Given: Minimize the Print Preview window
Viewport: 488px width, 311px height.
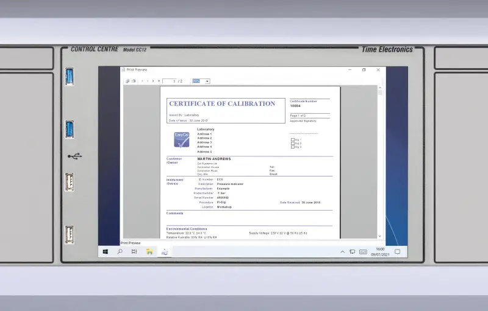Looking at the screenshot, I should [x=350, y=70].
